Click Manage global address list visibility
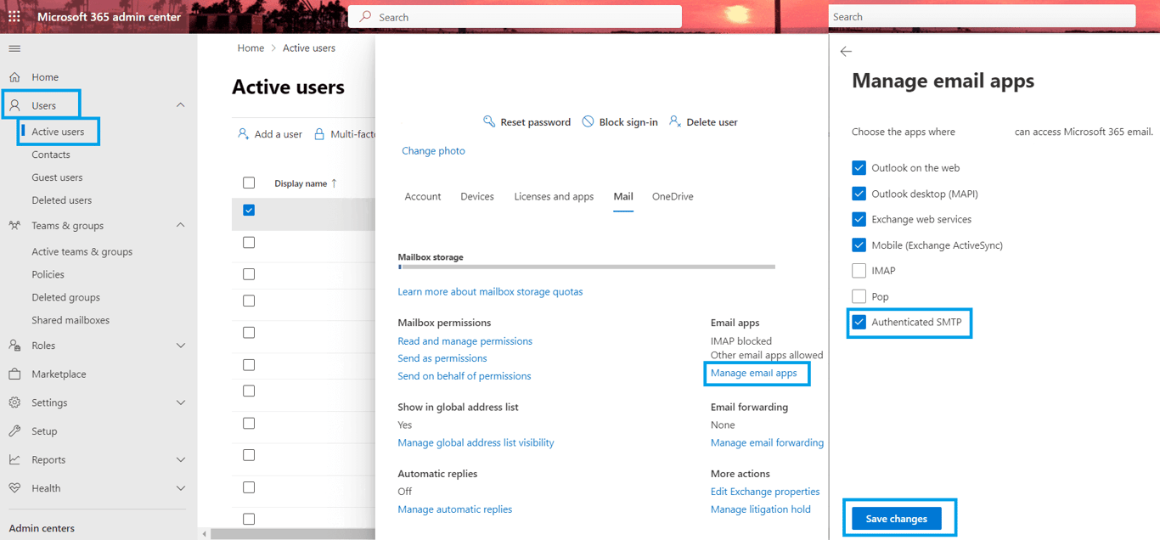1160x540 pixels. click(x=476, y=442)
